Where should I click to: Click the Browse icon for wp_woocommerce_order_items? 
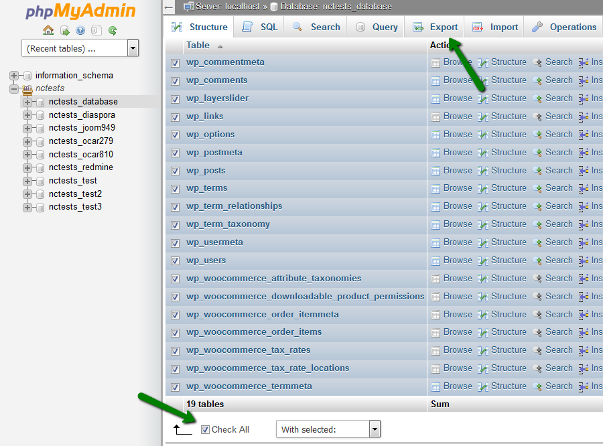tap(435, 333)
